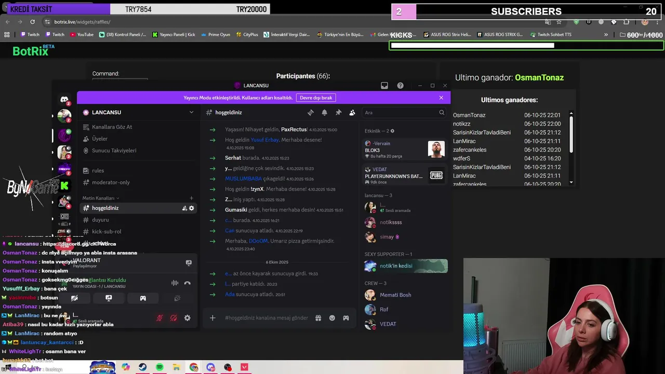Open Discord help question mark icon
The height and width of the screenshot is (374, 665).
[400, 86]
